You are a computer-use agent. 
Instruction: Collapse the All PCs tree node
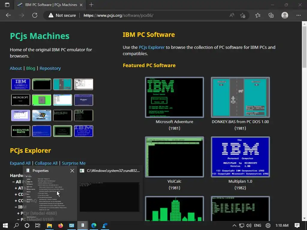13,182
